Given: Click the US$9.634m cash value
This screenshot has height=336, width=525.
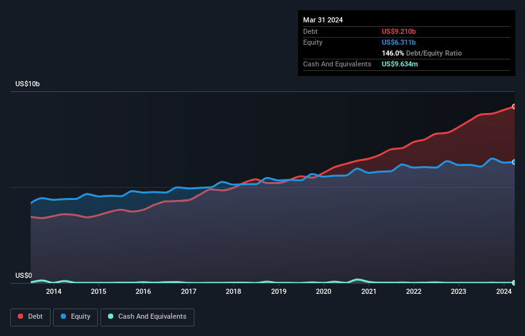Looking at the screenshot, I should 400,64.
